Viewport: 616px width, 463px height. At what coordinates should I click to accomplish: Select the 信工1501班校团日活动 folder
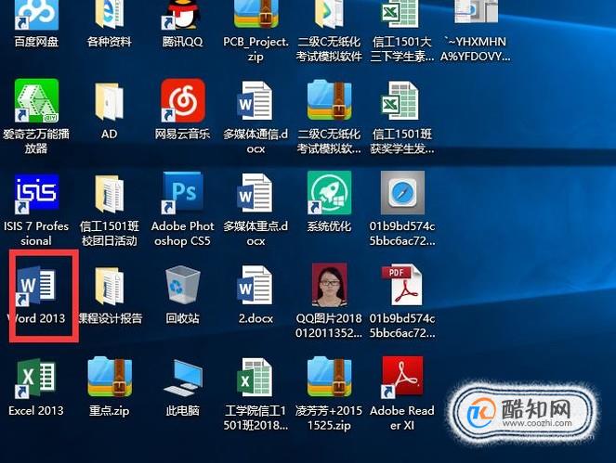[109, 193]
